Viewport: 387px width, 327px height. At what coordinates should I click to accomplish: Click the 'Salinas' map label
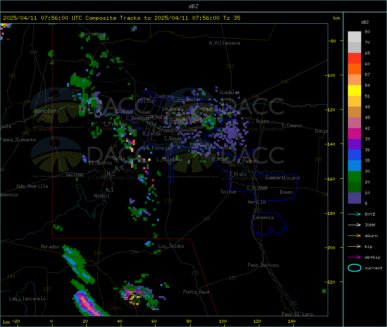[x=74, y=174]
